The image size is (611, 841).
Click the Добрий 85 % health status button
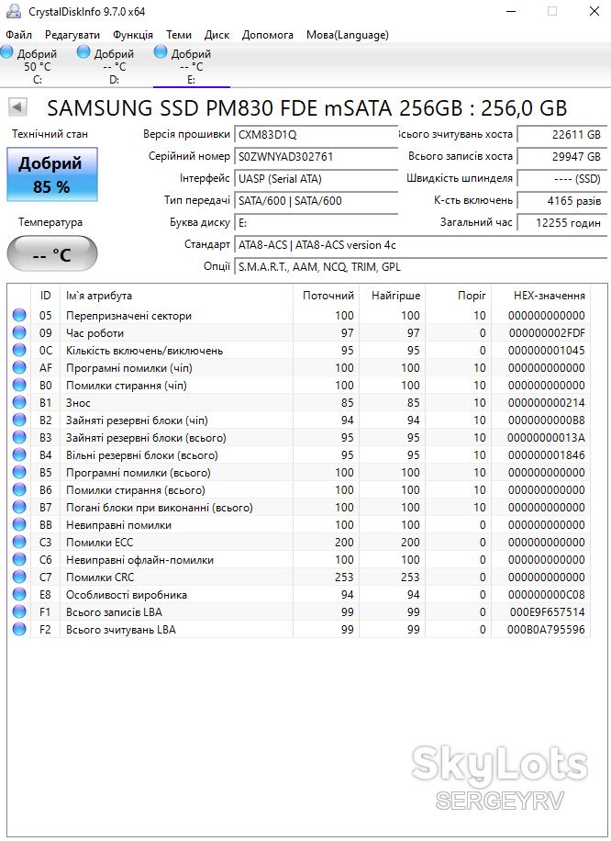pos(52,174)
